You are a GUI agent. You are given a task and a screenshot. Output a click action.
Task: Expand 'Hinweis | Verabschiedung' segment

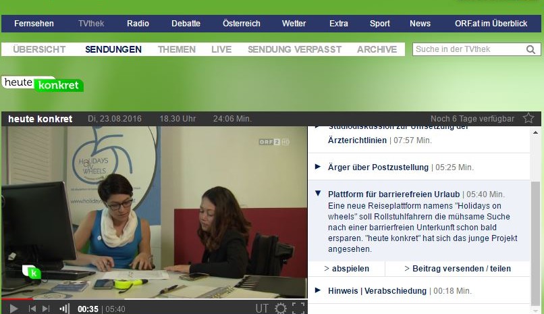pyautogui.click(x=317, y=290)
